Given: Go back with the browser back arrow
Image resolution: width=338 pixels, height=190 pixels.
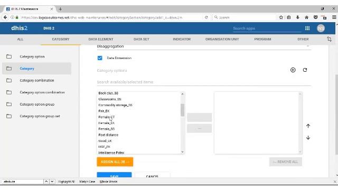Looking at the screenshot, I should (5, 17).
